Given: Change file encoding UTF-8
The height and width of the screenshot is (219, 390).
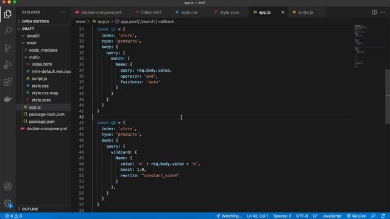Looking at the screenshot, I should pyautogui.click(x=302, y=216).
